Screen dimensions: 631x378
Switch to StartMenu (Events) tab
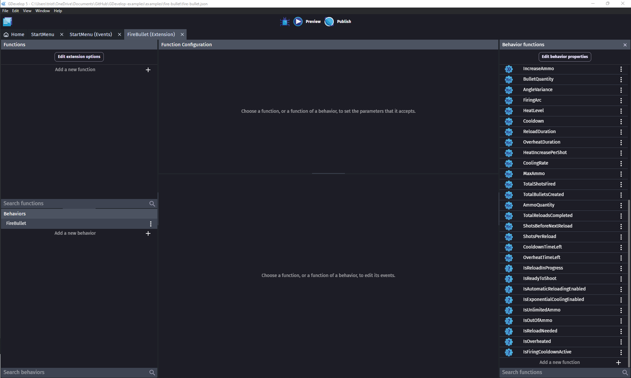coord(91,34)
